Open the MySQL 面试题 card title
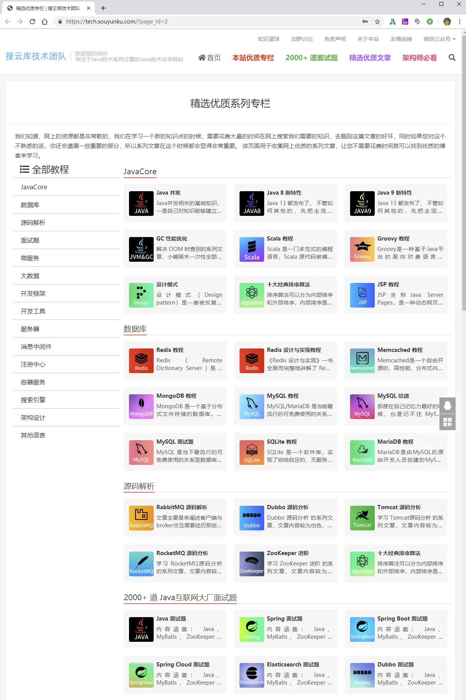Screen dimensions: 466x700 [175, 442]
